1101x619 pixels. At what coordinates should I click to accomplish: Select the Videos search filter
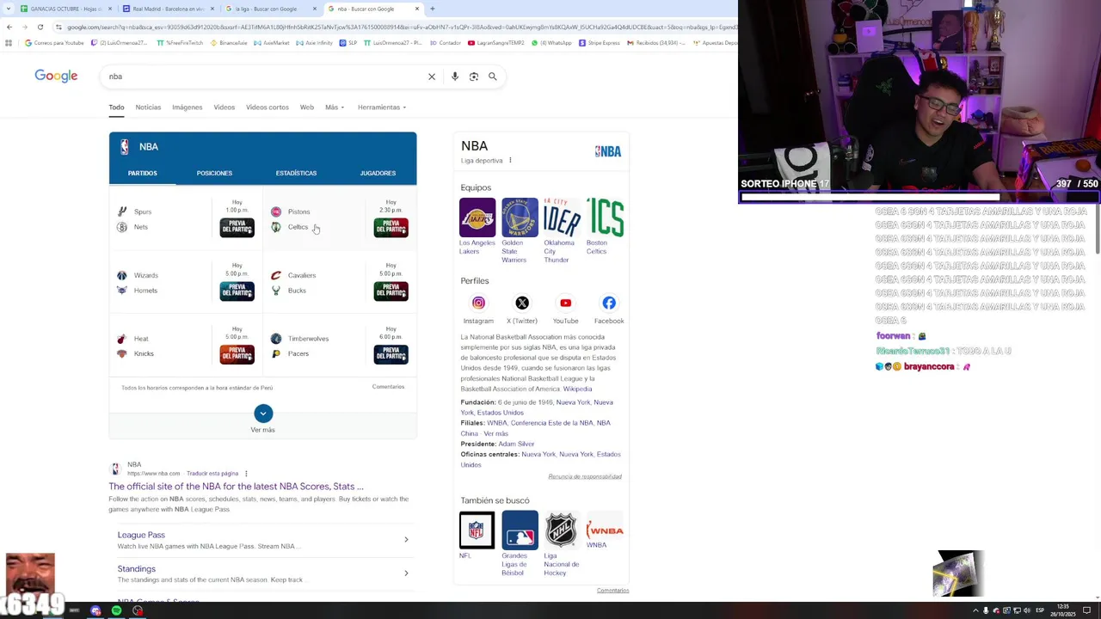[x=225, y=107]
